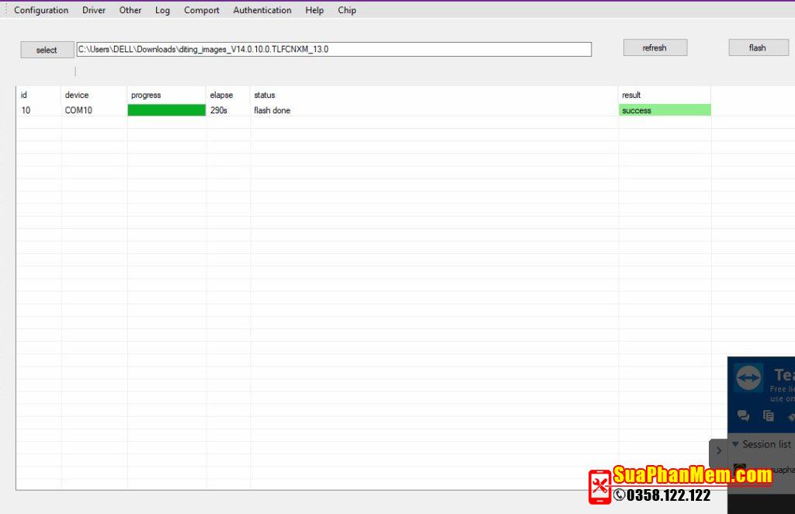795x514 pixels.
Task: Open the Chip menu
Action: point(347,10)
